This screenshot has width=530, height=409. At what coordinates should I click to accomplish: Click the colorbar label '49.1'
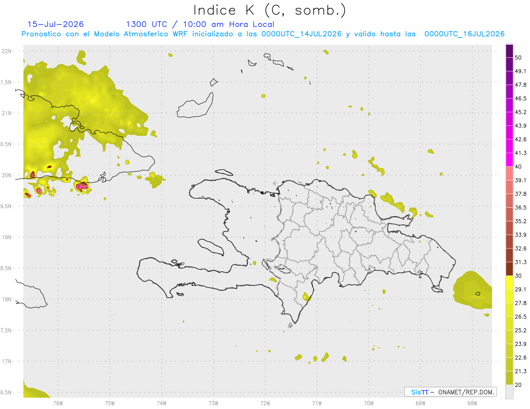[x=521, y=71]
